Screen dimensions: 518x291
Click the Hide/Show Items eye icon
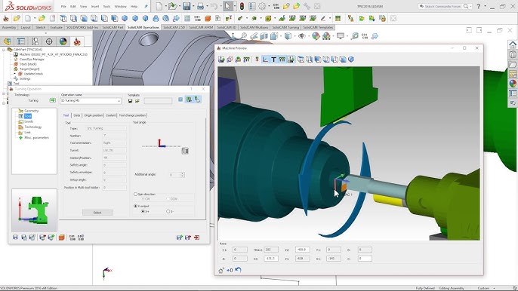click(301, 36)
